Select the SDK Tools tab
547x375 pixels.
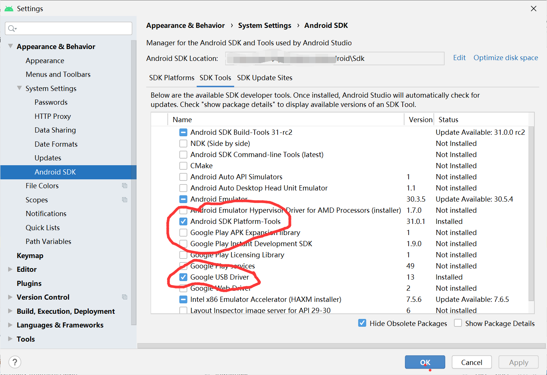(215, 78)
